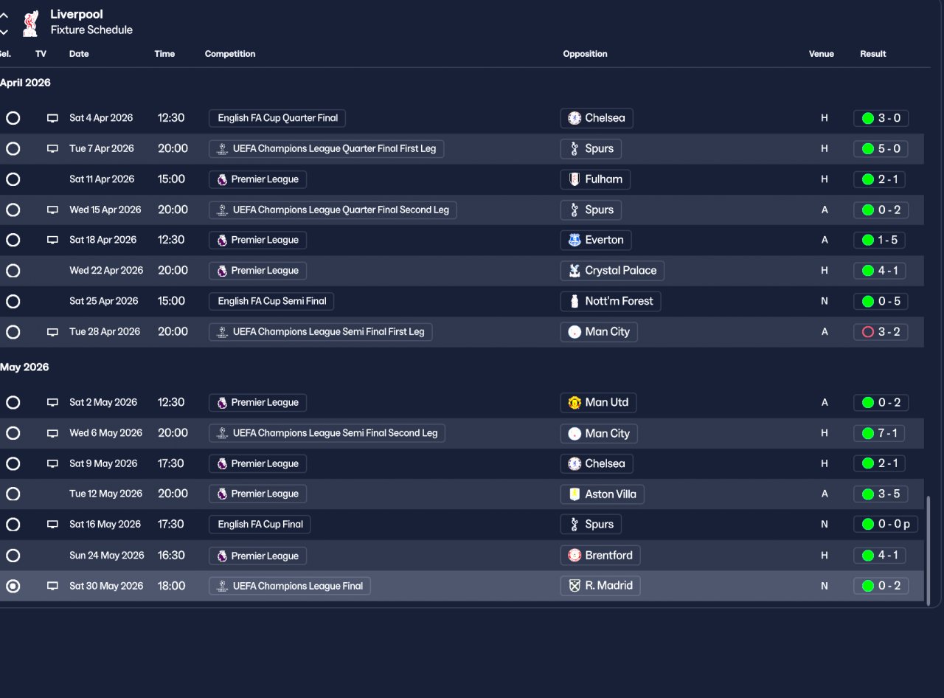Viewport: 944px width, 698px height.
Task: Click green win indicator for 7 - 1 result
Action: coord(868,433)
